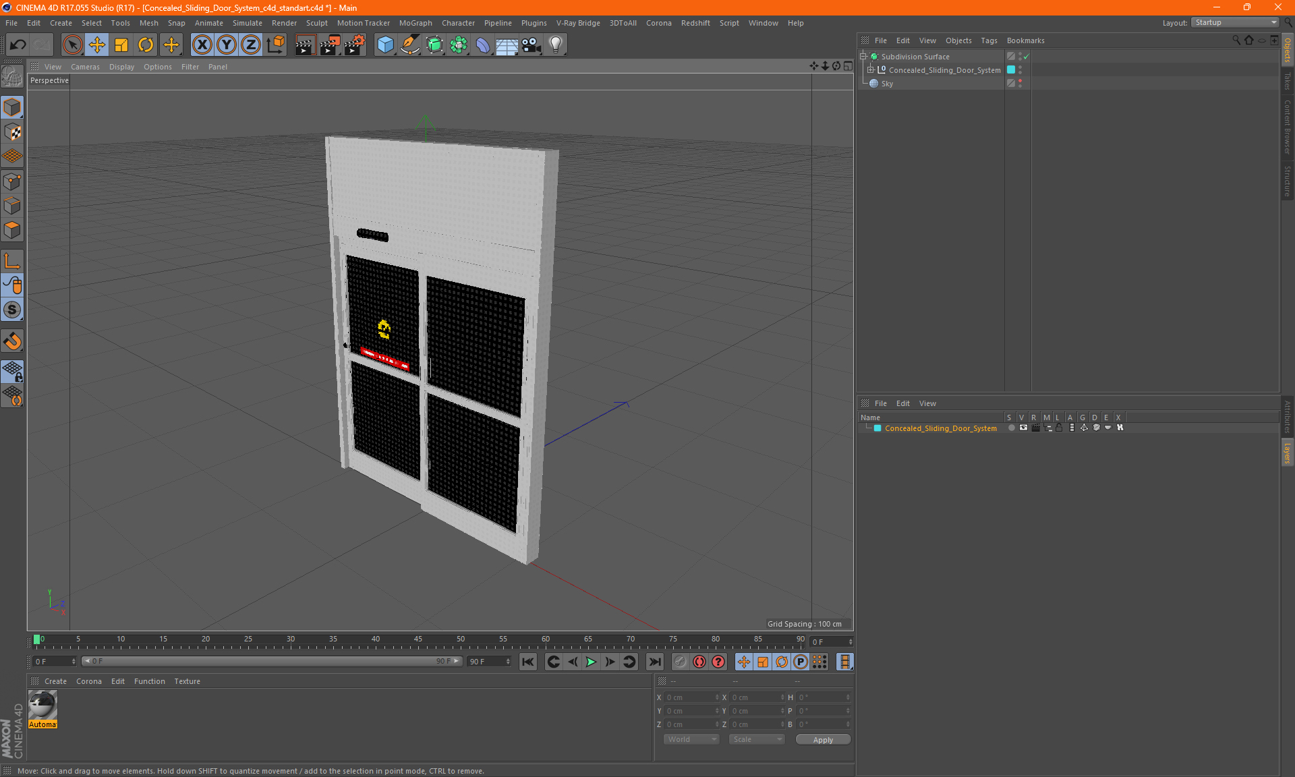Screen dimensions: 1295x777
Task: Toggle Sky visibility dots
Action: click(x=1020, y=83)
